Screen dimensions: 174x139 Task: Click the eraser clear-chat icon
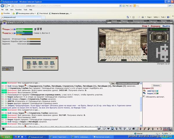[x=104, y=129]
